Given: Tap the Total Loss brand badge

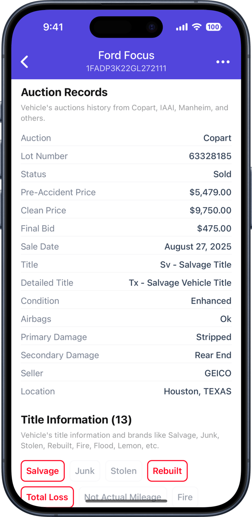Looking at the screenshot, I should tap(47, 497).
